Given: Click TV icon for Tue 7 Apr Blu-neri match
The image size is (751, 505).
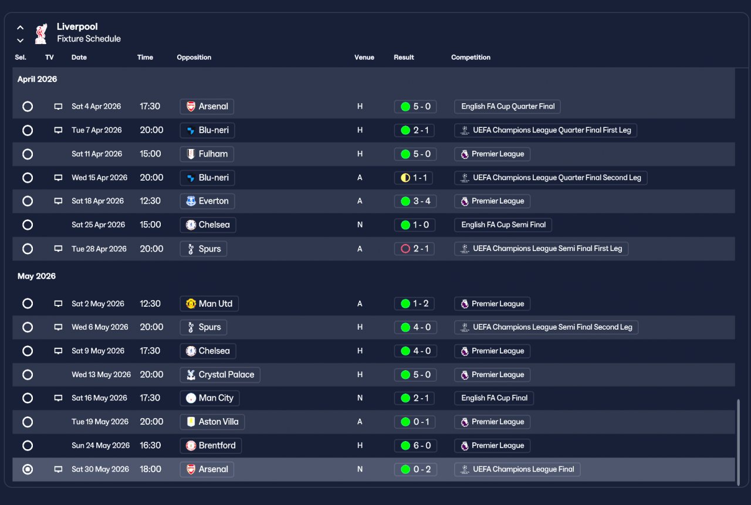Looking at the screenshot, I should click(58, 130).
